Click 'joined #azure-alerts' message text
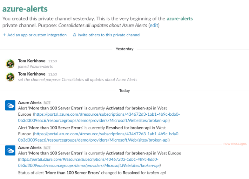Viewport: 249px width, 179px height. [35, 66]
